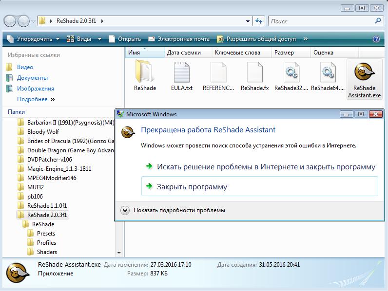Open recent pages dropdown beside Forward
Screen dimensions: 388x291
coord(34,21)
